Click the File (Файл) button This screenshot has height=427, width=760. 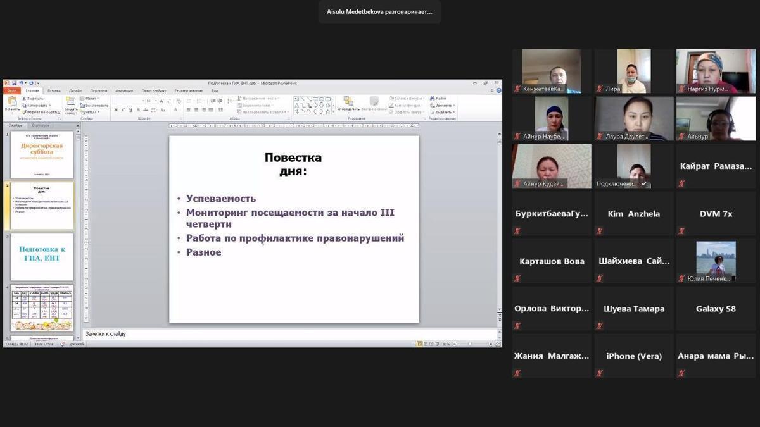(11, 90)
